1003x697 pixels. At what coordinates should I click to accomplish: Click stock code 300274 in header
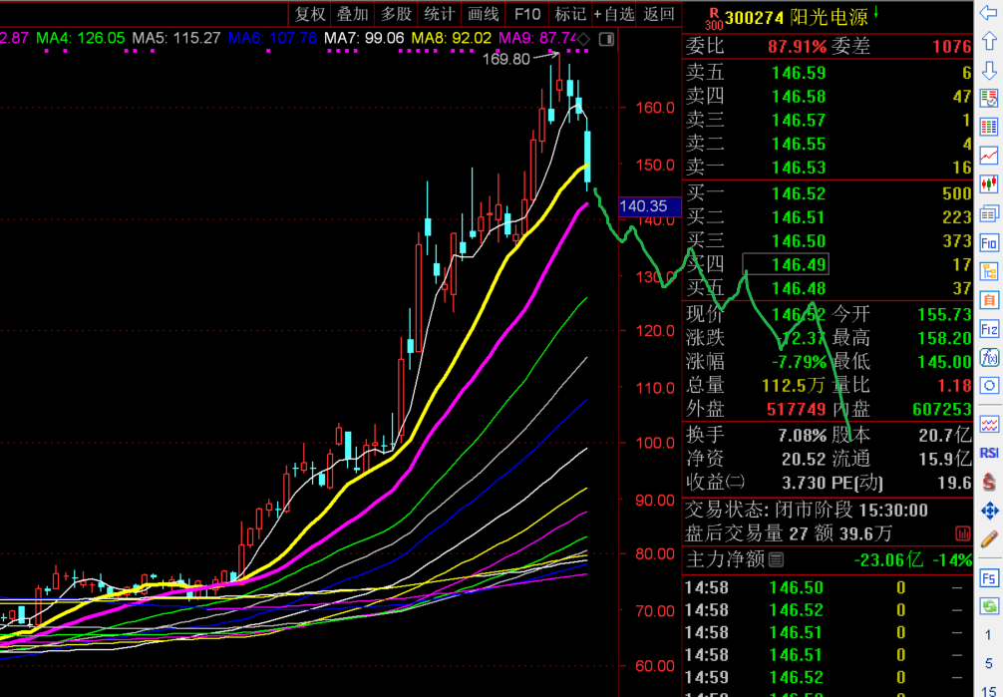pos(754,17)
